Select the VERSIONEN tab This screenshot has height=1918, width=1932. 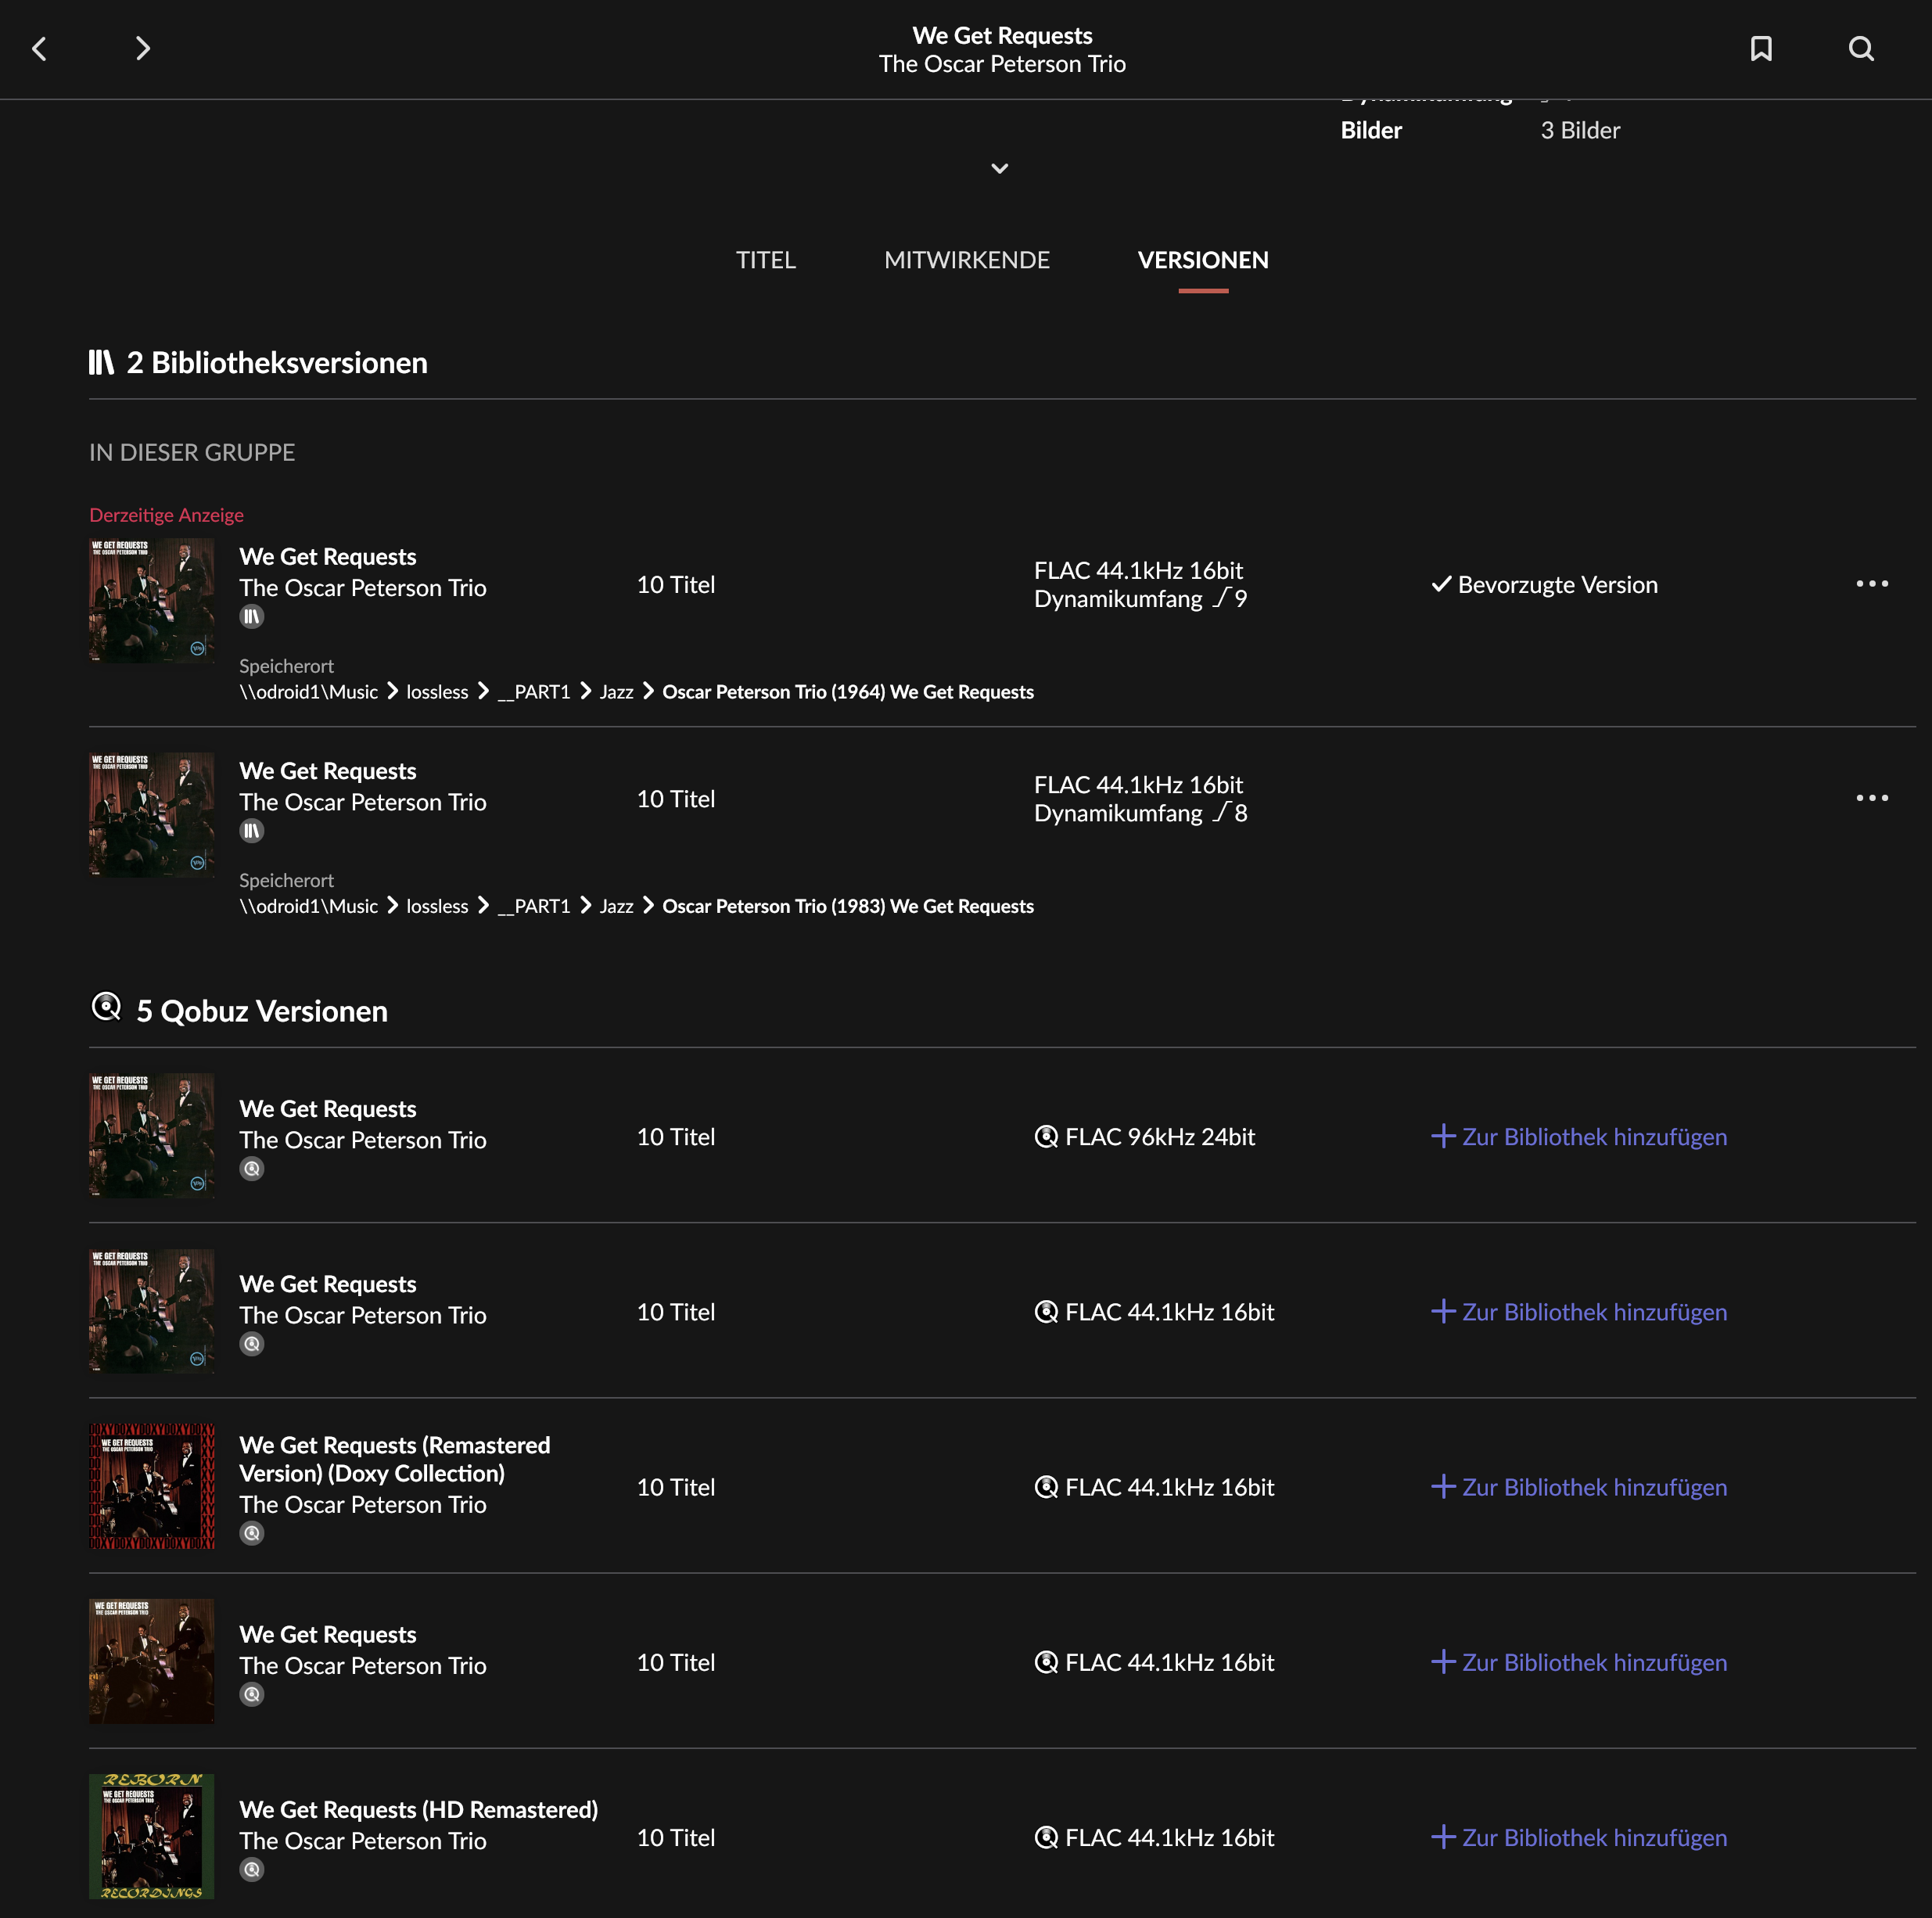(x=1203, y=260)
